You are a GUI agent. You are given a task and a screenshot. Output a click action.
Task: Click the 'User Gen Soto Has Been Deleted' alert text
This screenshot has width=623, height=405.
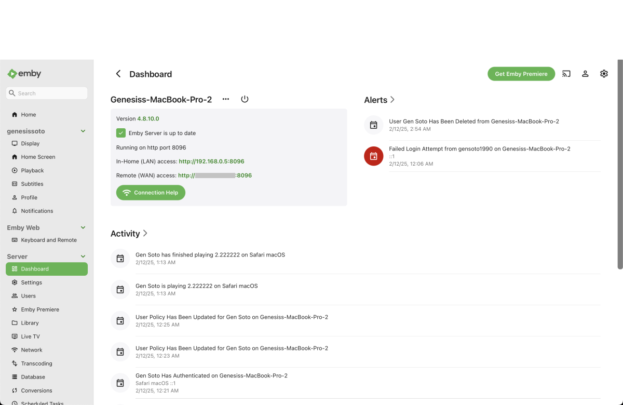474,122
